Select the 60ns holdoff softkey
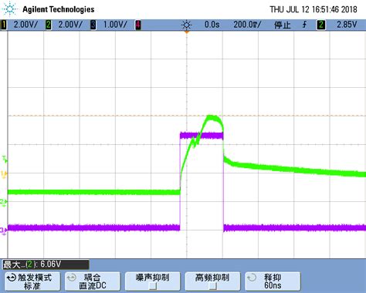This screenshot has height=293, width=366. [273, 281]
